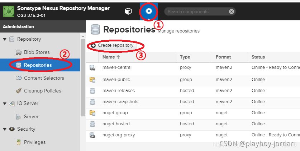This screenshot has height=151, width=300.
Task: Click the maven-releases hosted icon
Action: click(x=92, y=91)
